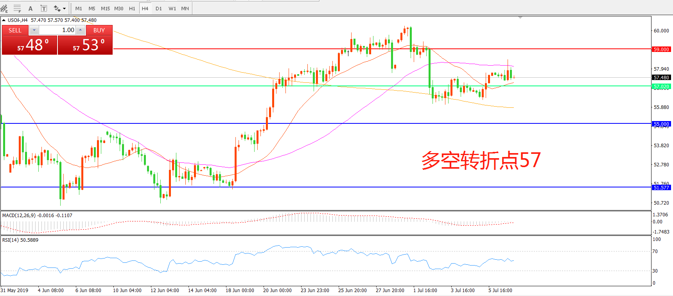Click the red 59.000 price level label

[x=661, y=49]
